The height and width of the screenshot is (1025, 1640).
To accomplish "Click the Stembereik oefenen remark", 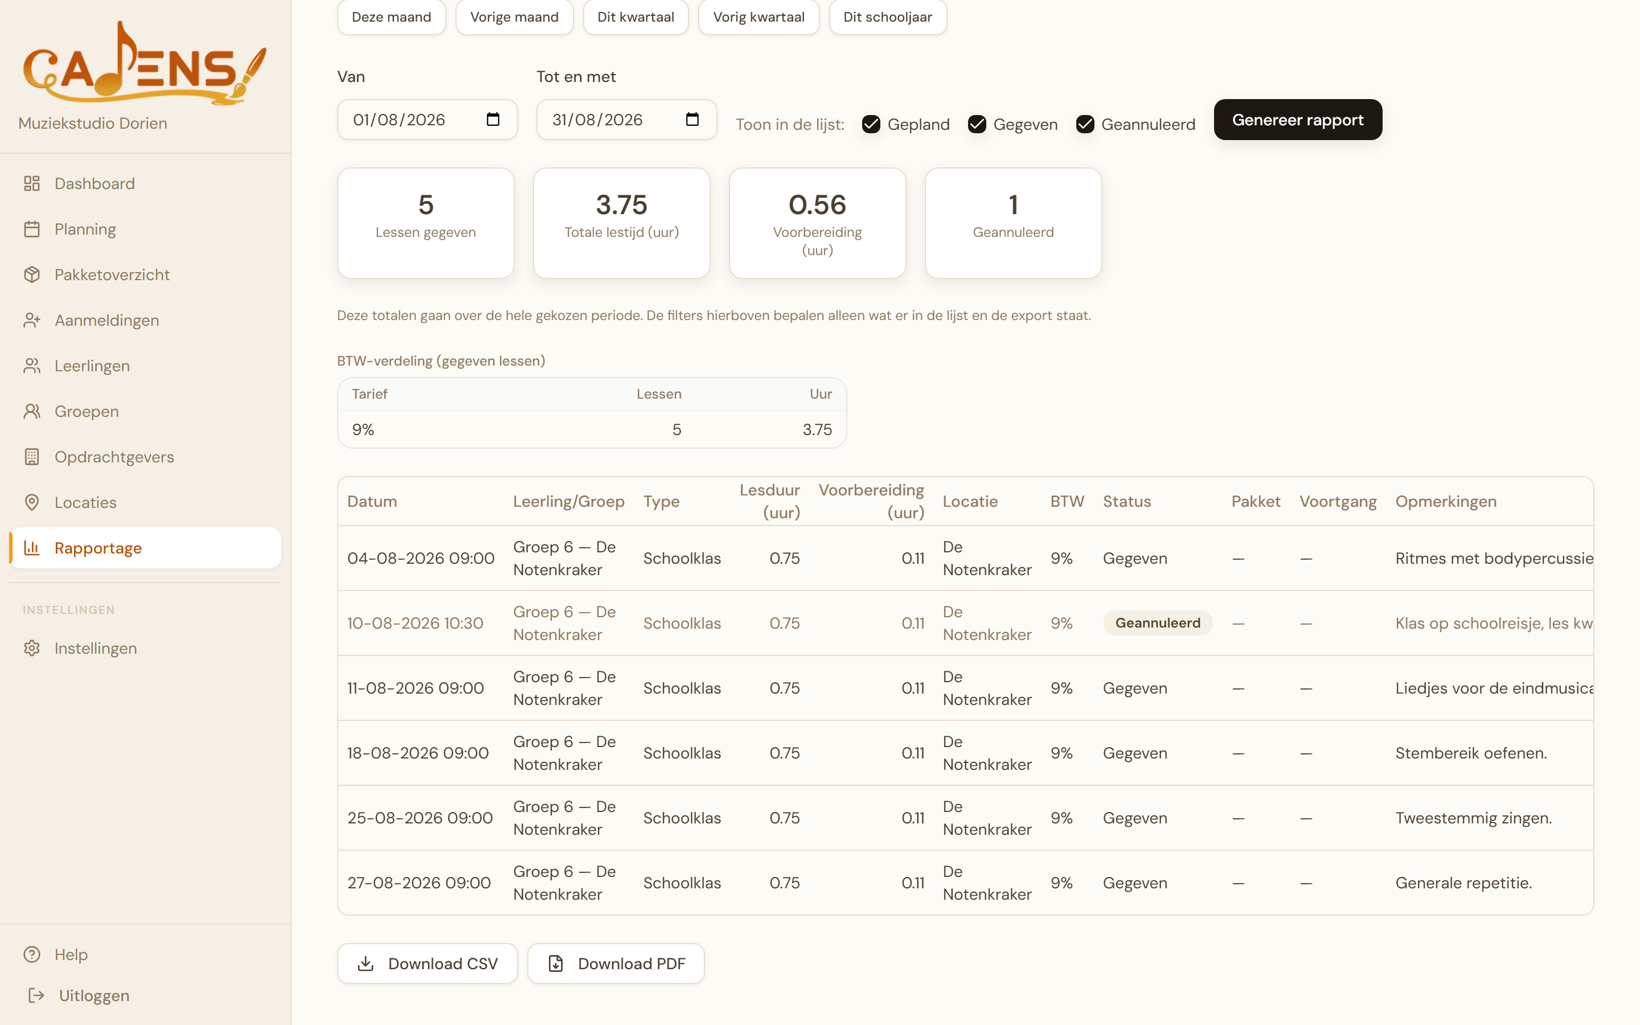I will [1470, 753].
